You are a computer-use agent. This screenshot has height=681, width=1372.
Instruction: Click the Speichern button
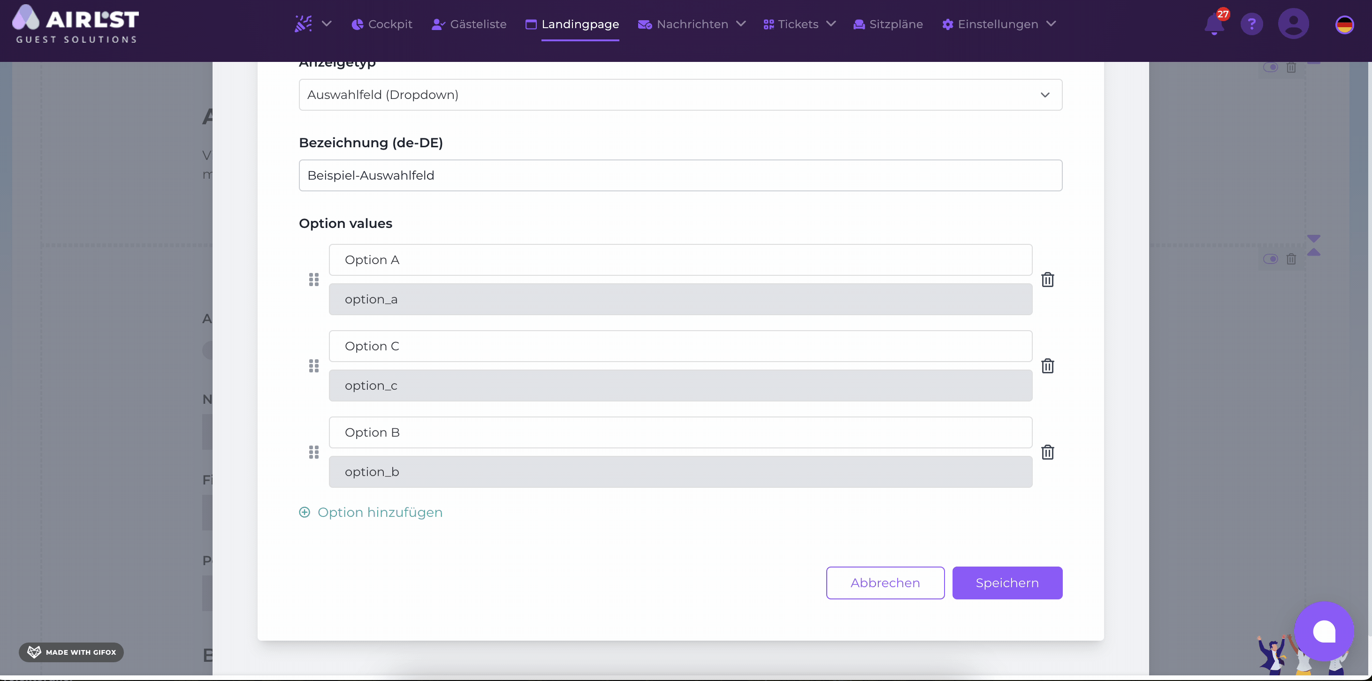(x=1006, y=583)
